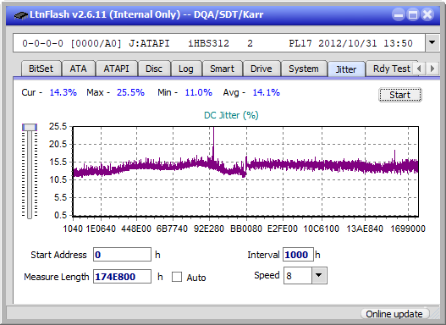
Task: Click the Max value 25.5%
Action: pyautogui.click(x=130, y=92)
